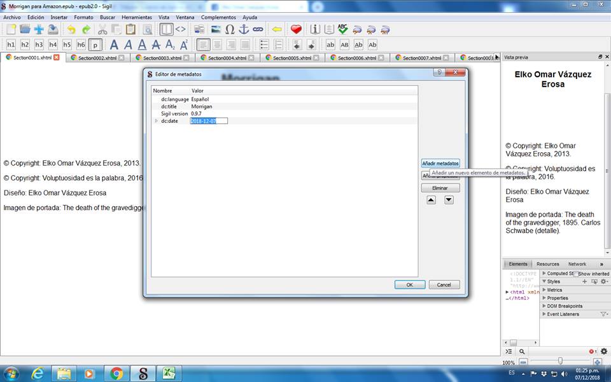Click the Omega special character icon
Screen dimensions: 611x382
coord(230,29)
